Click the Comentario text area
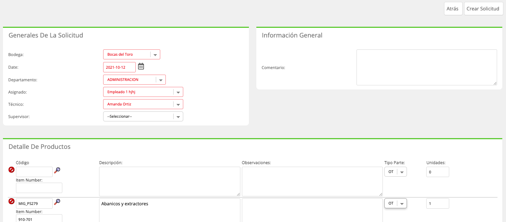Screen dimensions: 506x222 pos(427,68)
